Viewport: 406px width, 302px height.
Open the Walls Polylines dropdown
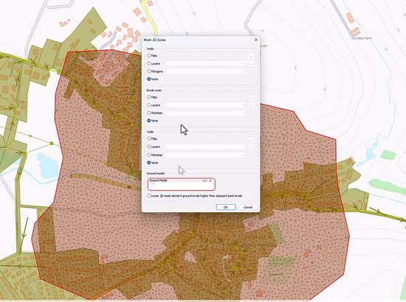(x=206, y=155)
